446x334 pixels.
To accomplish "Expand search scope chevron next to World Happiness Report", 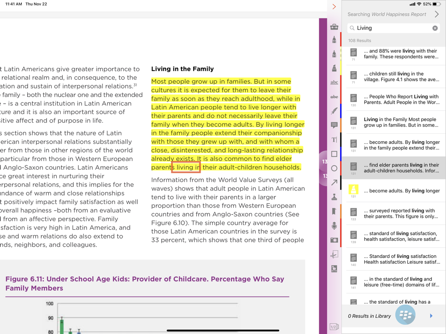I will (x=437, y=14).
